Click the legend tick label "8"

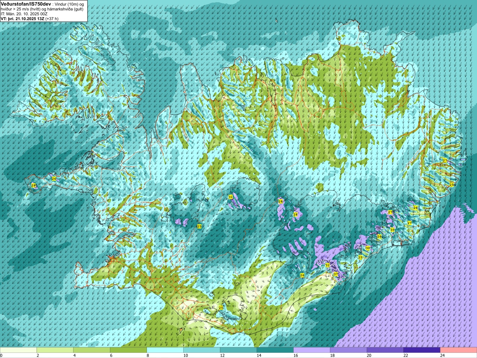[x=148, y=355]
